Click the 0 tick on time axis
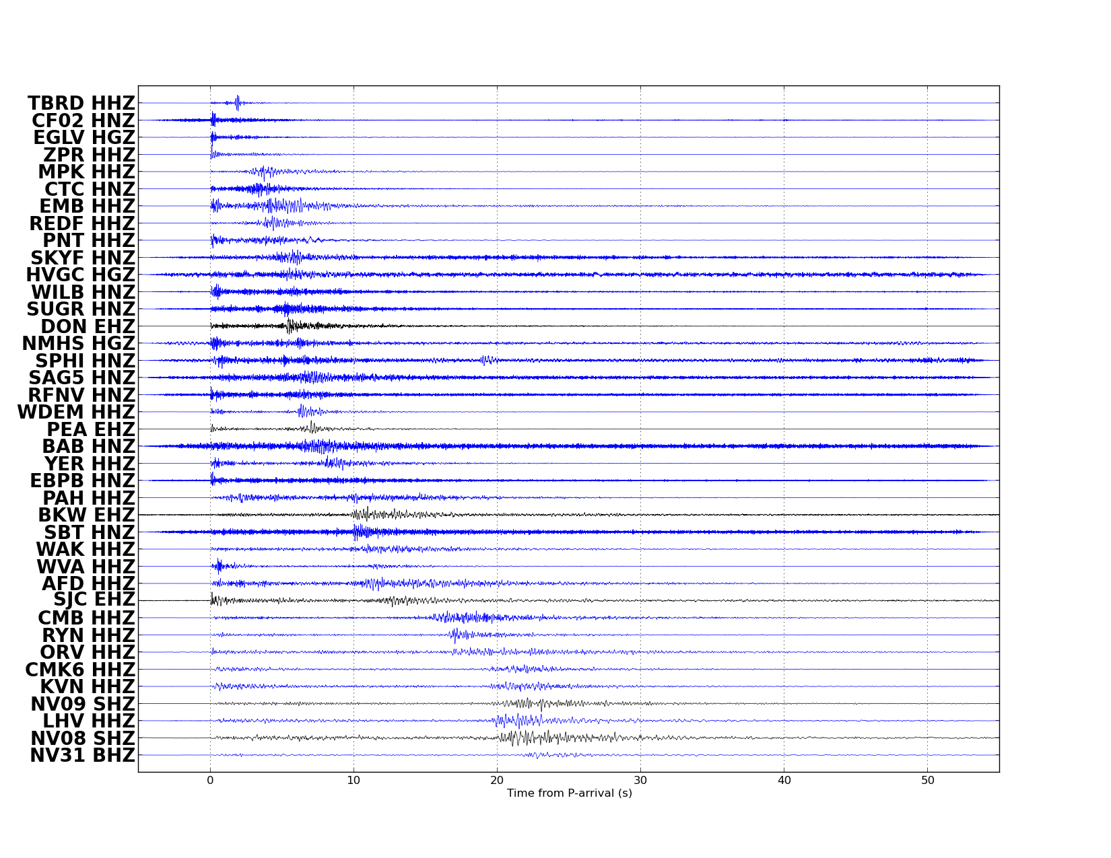 pos(210,781)
